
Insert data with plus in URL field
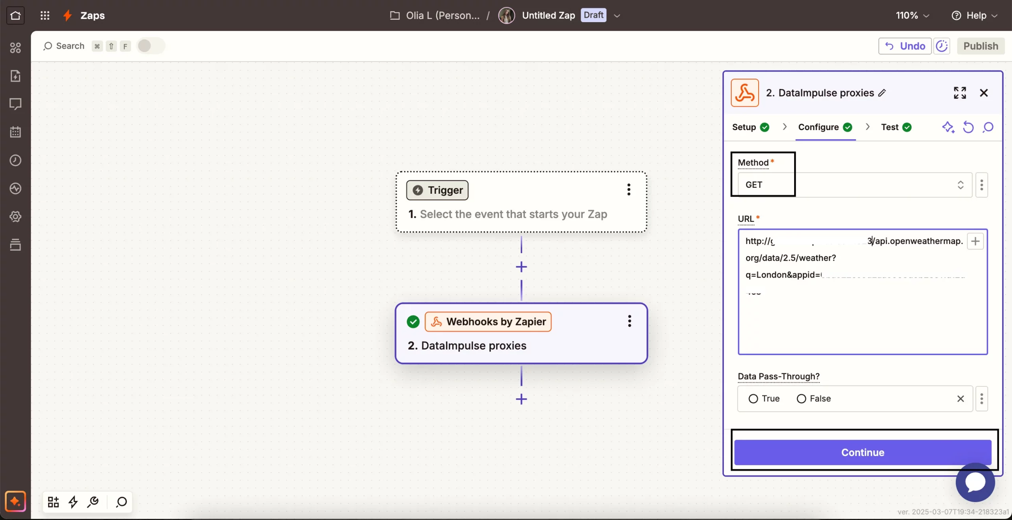coord(976,241)
